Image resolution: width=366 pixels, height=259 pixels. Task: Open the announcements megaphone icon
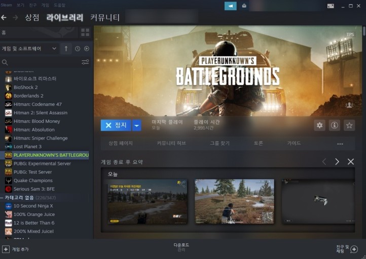click(230, 6)
